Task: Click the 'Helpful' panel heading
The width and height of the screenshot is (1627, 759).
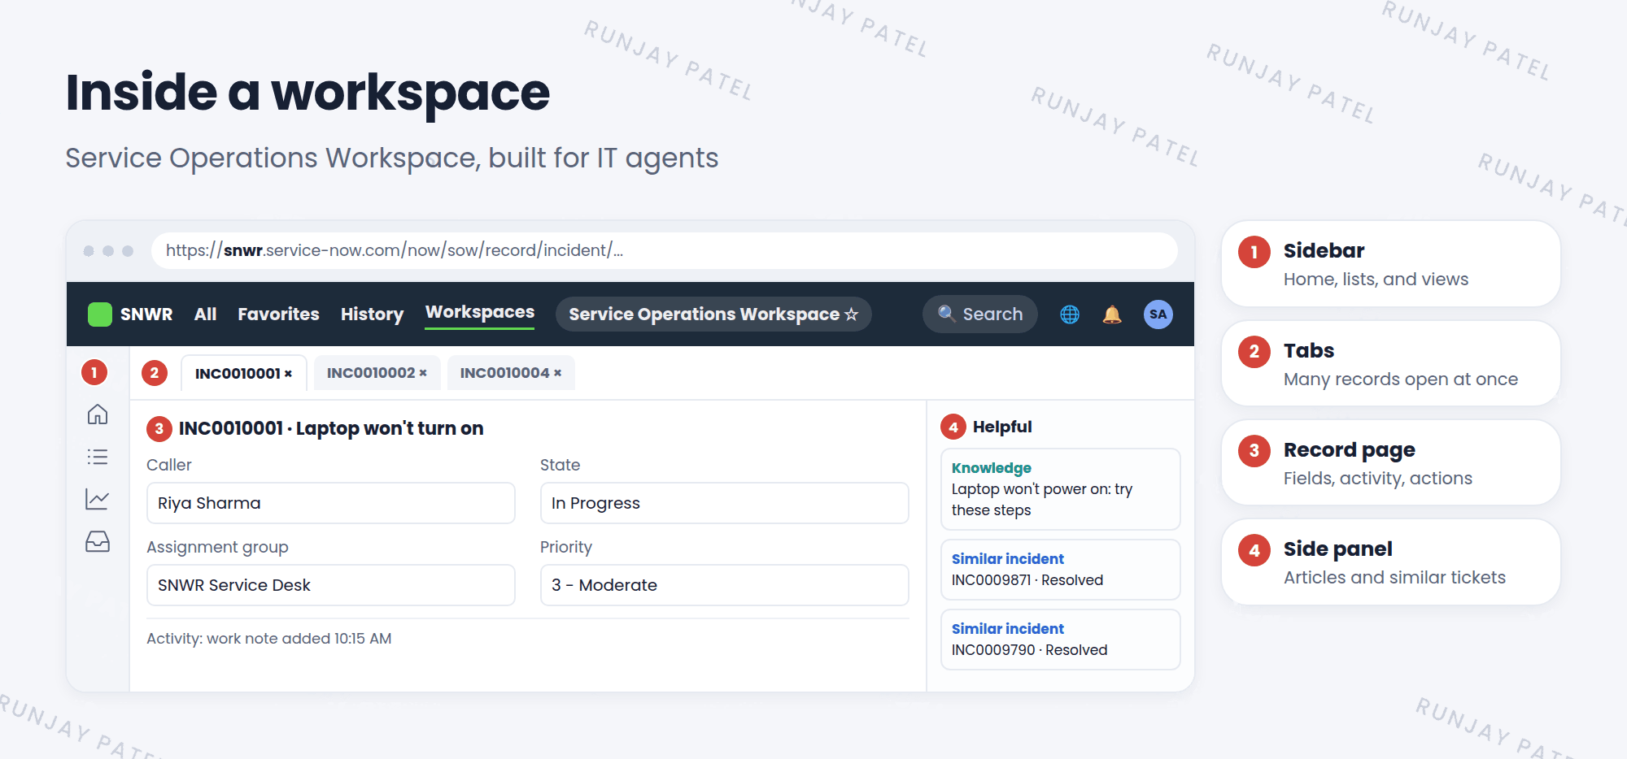Action: tap(1002, 427)
